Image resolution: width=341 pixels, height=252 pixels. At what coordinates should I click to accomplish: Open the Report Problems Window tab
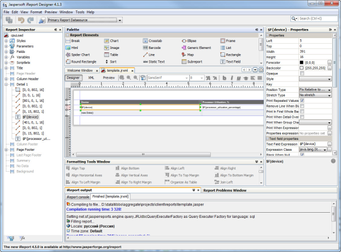point(224,191)
